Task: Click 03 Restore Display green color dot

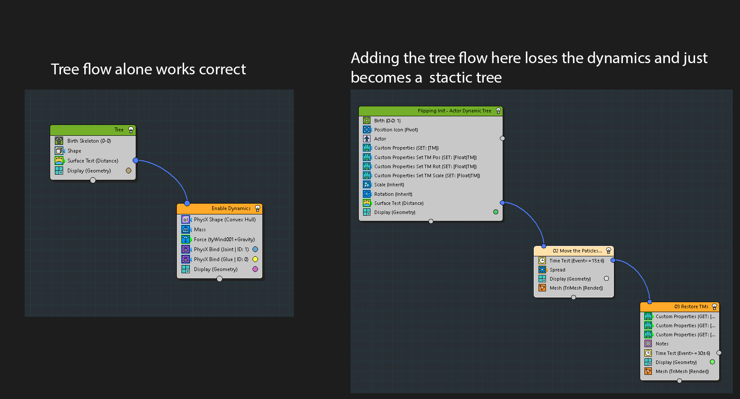Action: pyautogui.click(x=712, y=362)
